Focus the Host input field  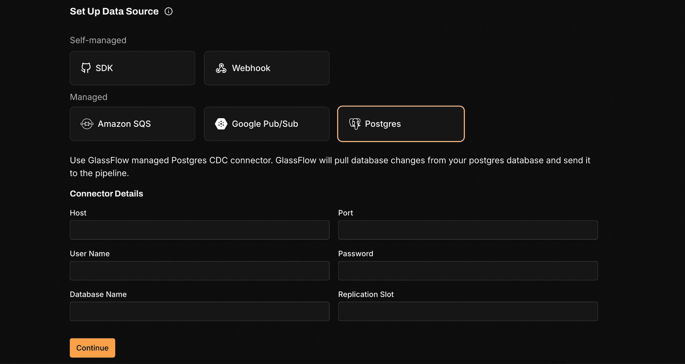coord(199,230)
